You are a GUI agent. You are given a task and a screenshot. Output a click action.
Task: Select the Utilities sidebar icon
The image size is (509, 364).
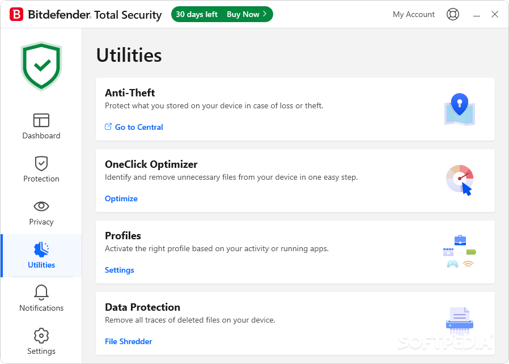coord(41,249)
